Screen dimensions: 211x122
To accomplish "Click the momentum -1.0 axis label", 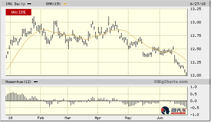I will (x=194, y=115).
